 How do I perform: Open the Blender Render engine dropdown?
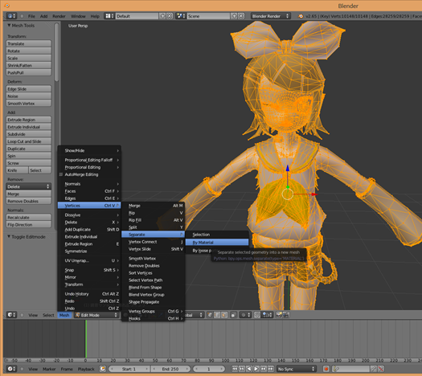click(270, 16)
